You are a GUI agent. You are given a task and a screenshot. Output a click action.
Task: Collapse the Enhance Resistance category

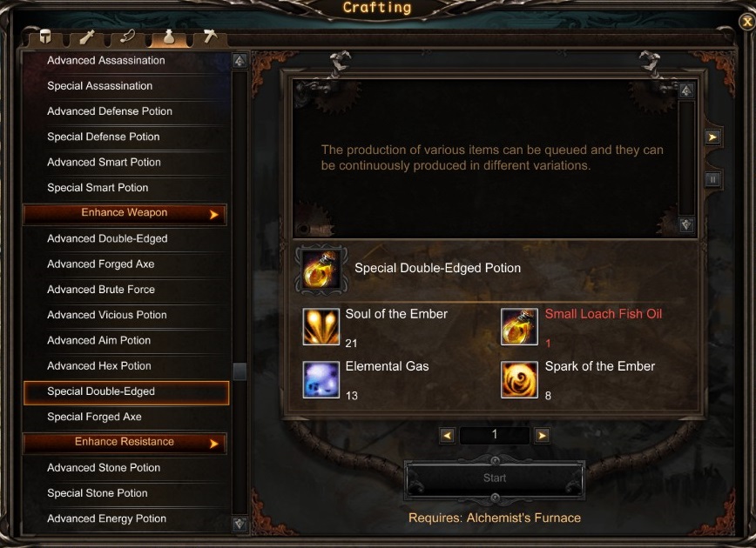[x=125, y=443]
